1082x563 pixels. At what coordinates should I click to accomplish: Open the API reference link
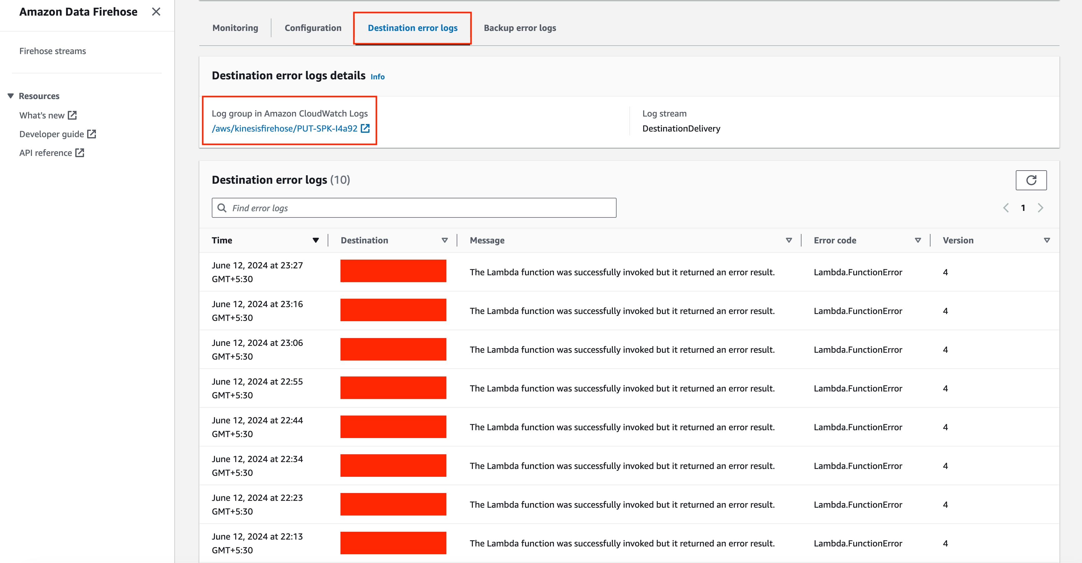(x=52, y=153)
